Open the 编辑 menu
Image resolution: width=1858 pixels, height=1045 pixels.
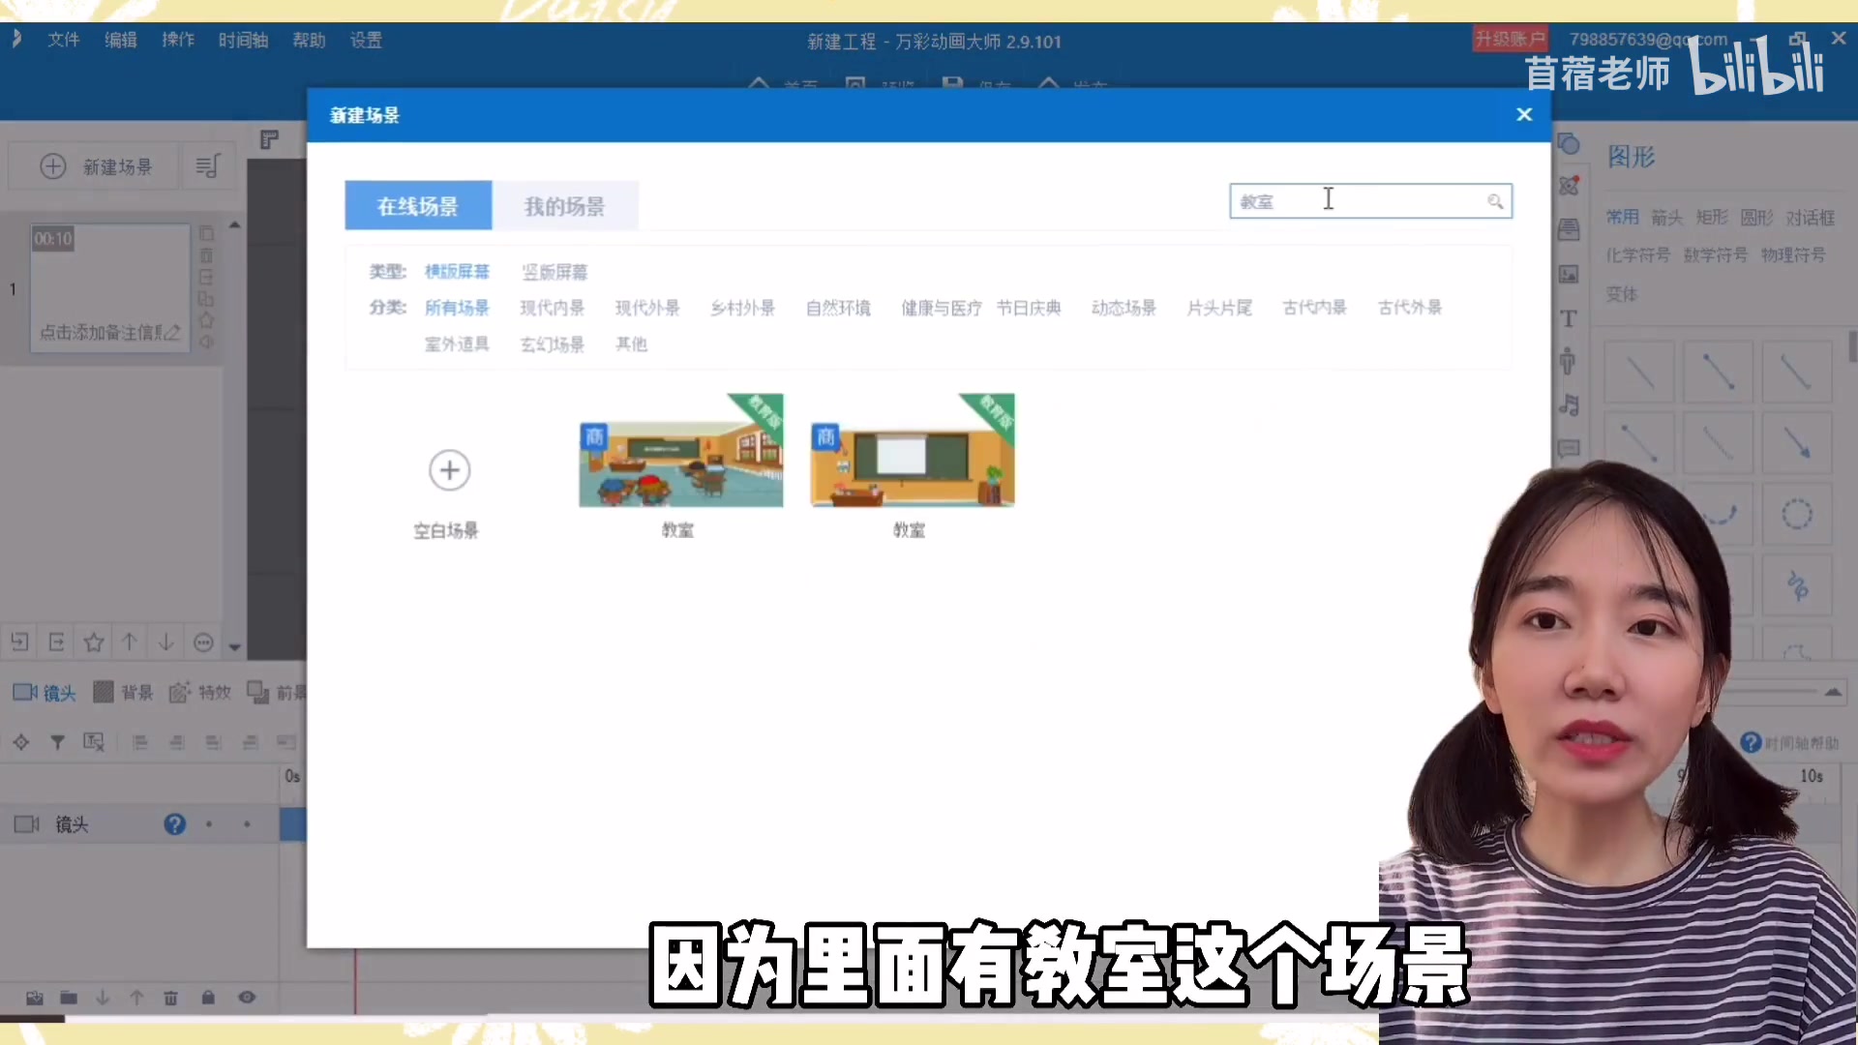pos(121,40)
